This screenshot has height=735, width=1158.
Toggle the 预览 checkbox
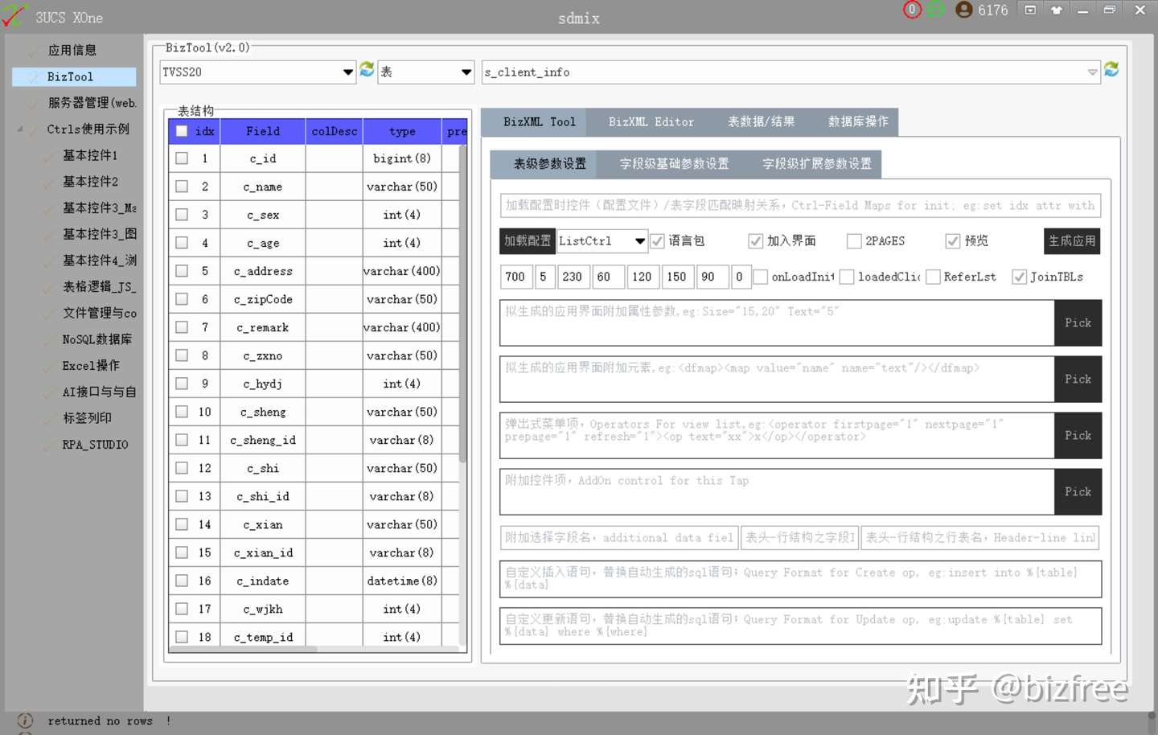[x=953, y=241]
